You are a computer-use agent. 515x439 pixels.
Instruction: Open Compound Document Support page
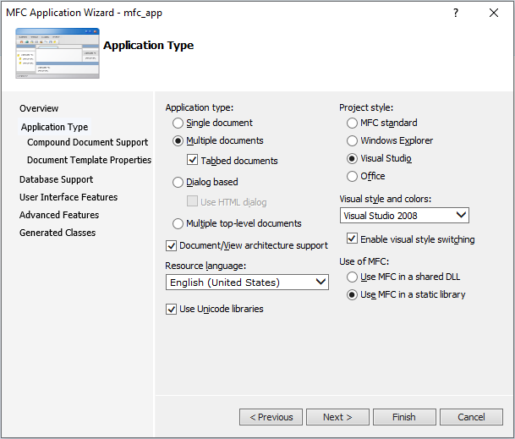(87, 142)
